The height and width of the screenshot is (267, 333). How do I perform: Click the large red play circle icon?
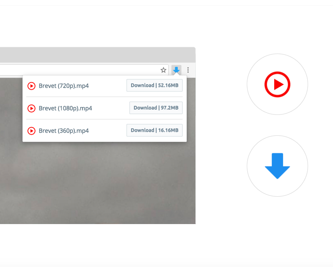tap(277, 84)
